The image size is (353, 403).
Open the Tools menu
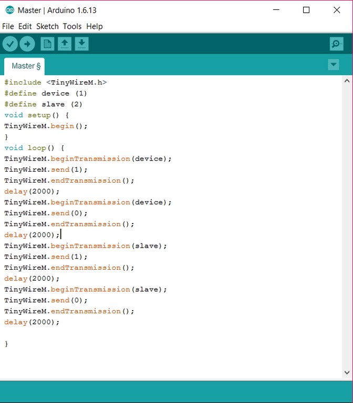pyautogui.click(x=72, y=26)
